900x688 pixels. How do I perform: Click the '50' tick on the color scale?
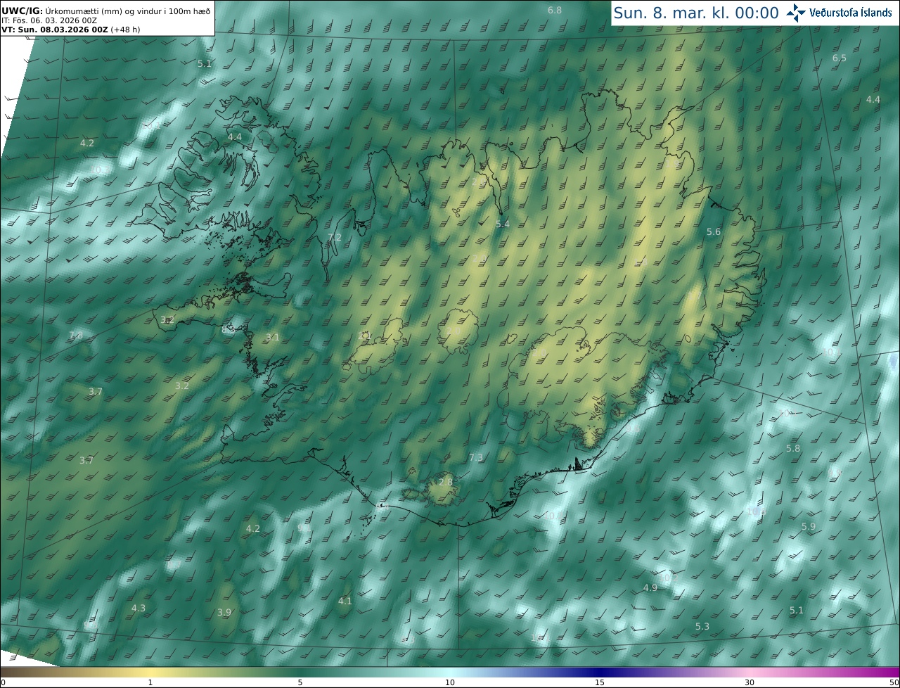pos(894,682)
